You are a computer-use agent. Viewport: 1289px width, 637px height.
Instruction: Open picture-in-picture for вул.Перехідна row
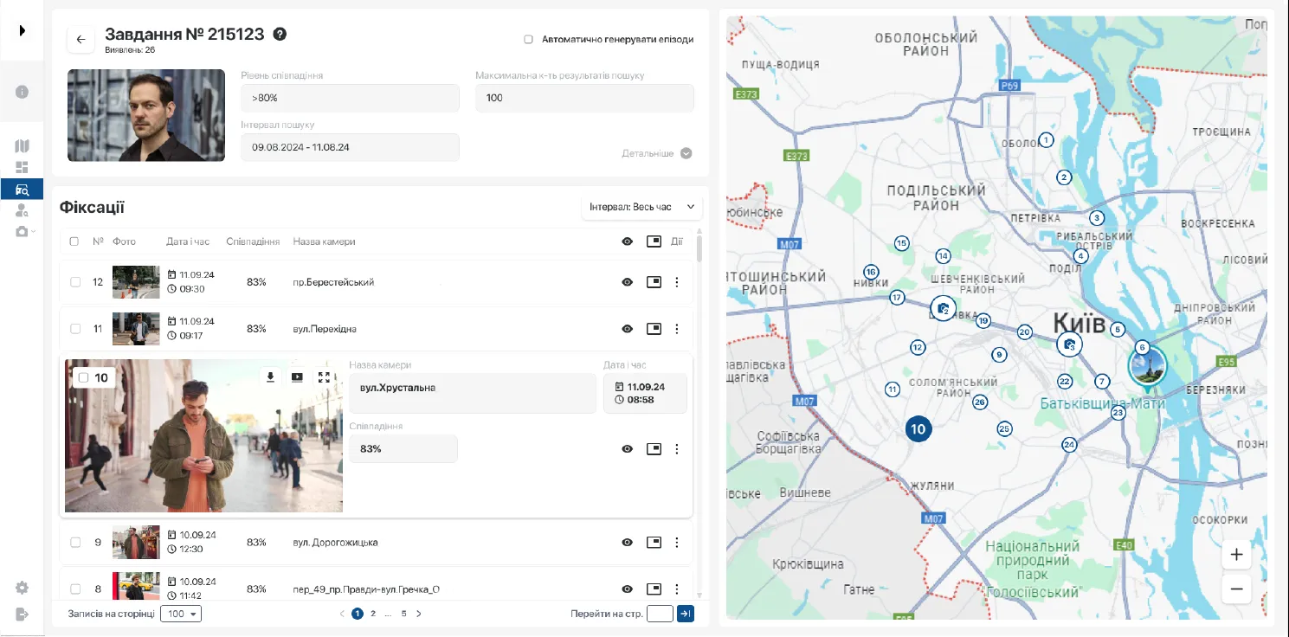pyautogui.click(x=654, y=329)
